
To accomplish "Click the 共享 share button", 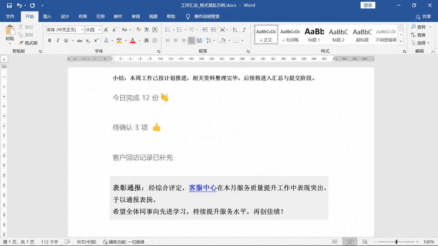I will (x=423, y=16).
